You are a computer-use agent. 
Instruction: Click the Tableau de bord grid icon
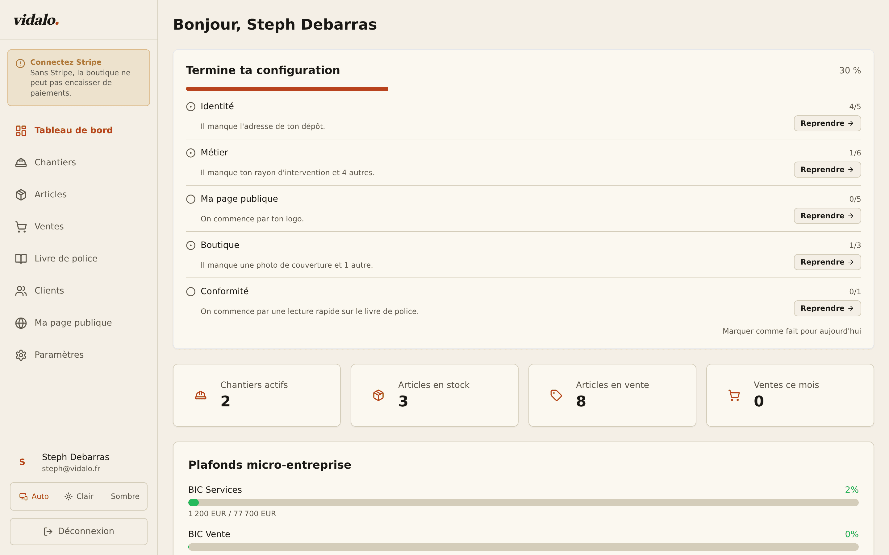pos(21,130)
